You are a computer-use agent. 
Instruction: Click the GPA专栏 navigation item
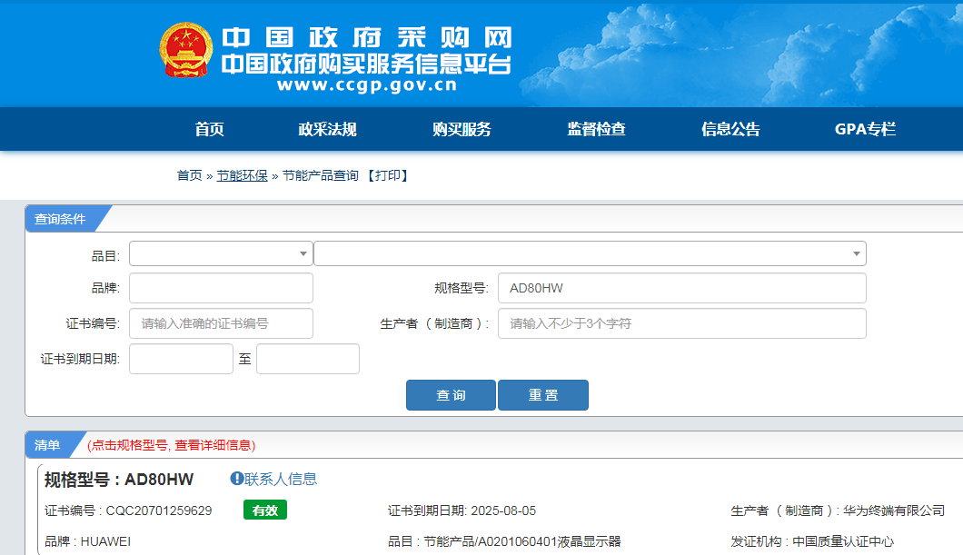[865, 129]
